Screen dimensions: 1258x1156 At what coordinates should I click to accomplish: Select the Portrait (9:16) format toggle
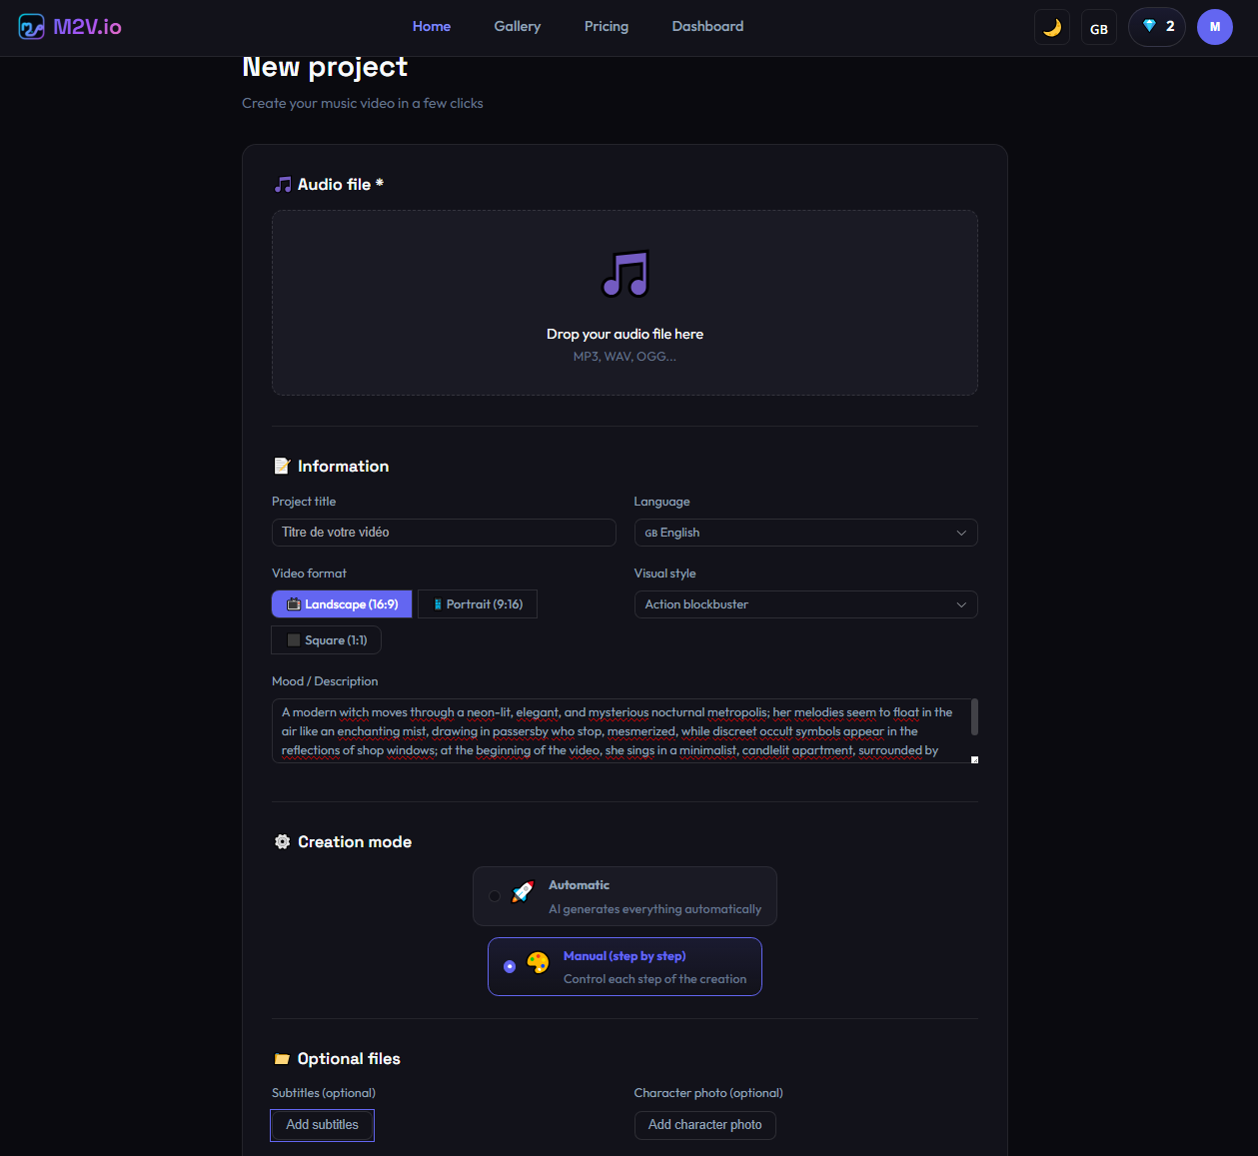click(477, 603)
